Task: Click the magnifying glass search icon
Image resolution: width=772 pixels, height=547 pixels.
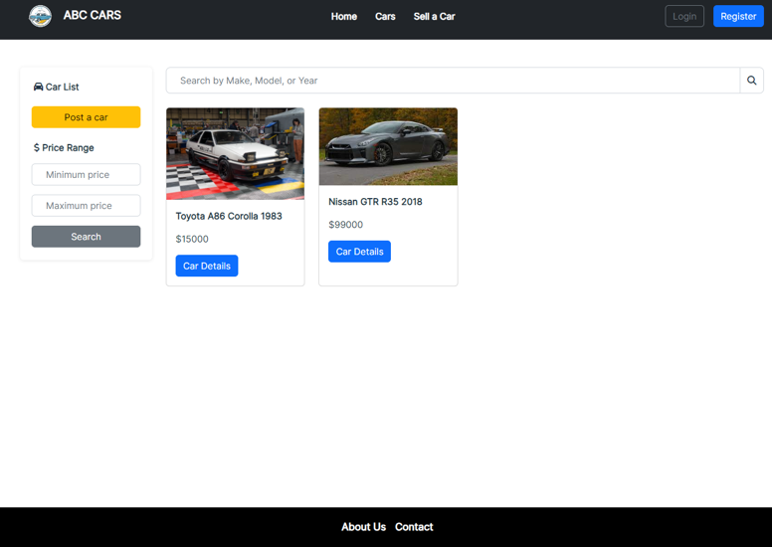Action: pos(751,81)
